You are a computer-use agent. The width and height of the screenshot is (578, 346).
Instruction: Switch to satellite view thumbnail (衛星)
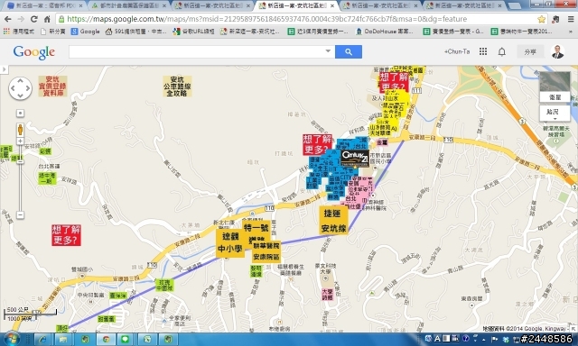coord(555,86)
